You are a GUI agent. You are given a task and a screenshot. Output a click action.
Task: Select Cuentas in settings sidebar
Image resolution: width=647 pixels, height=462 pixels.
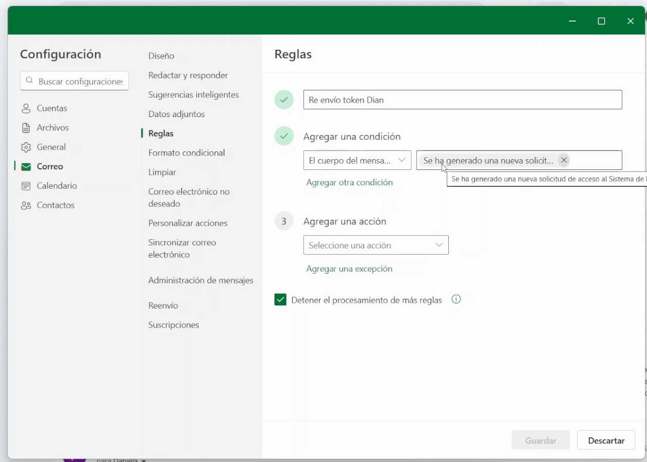[x=52, y=108]
